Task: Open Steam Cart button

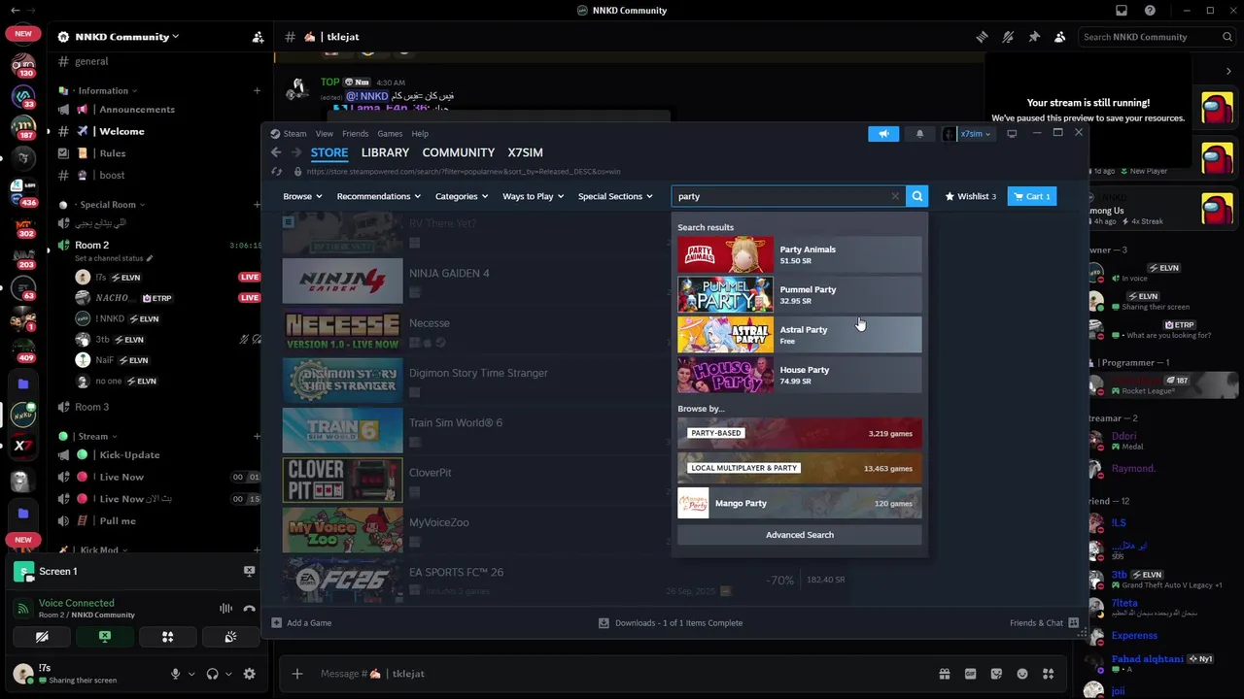Action: 1031,196
